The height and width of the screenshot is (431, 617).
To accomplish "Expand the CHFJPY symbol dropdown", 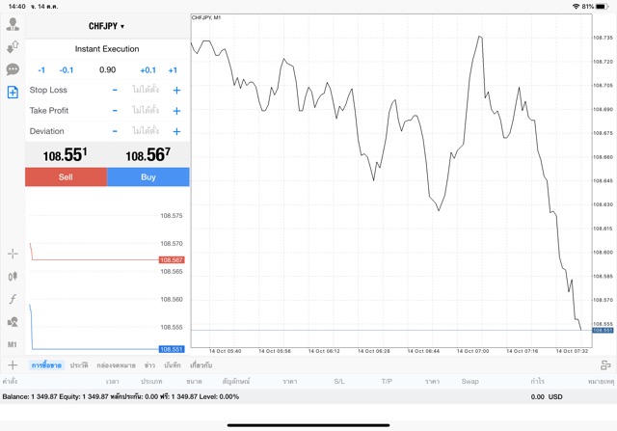I will (107, 26).
